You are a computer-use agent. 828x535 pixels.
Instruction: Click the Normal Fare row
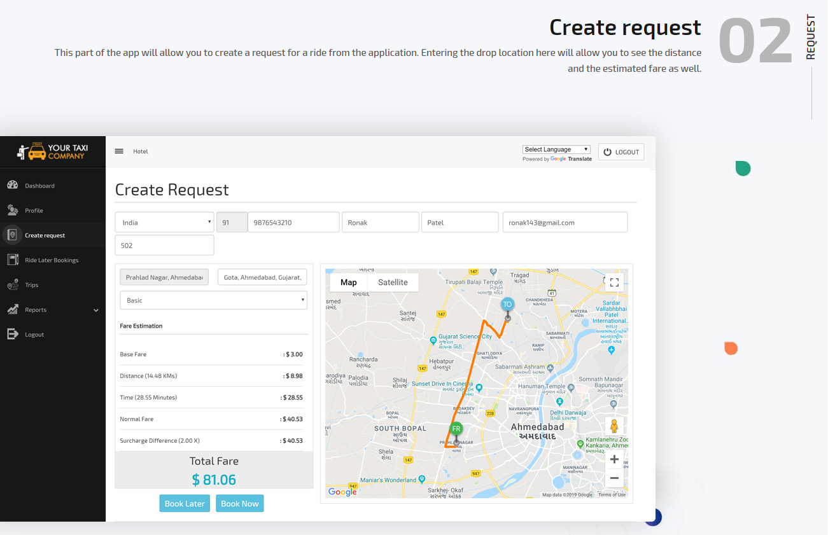211,419
